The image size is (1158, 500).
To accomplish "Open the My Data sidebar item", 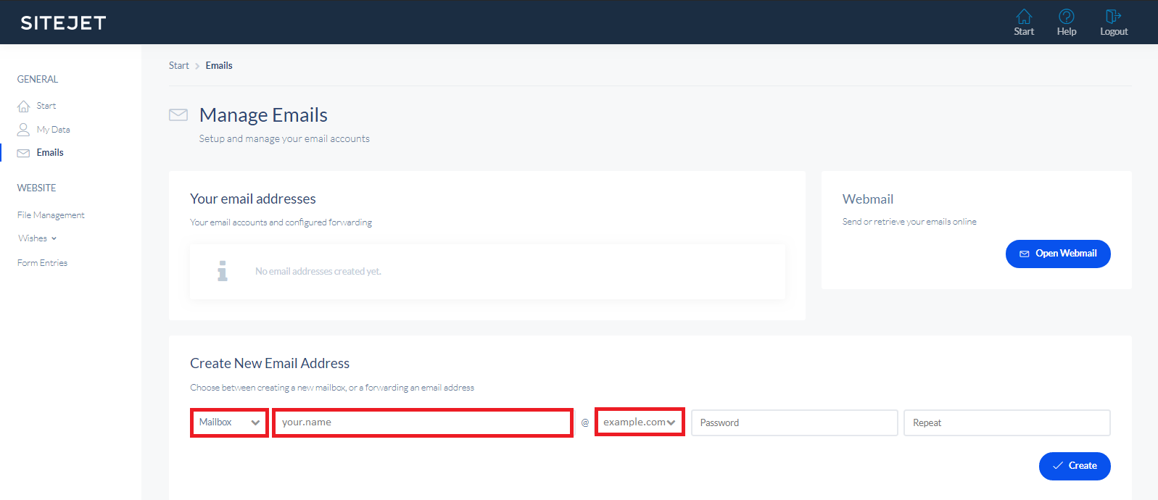I will (x=54, y=130).
